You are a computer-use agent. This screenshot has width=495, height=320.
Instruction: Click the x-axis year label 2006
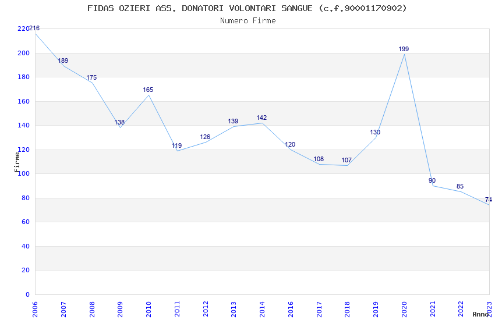35,310
